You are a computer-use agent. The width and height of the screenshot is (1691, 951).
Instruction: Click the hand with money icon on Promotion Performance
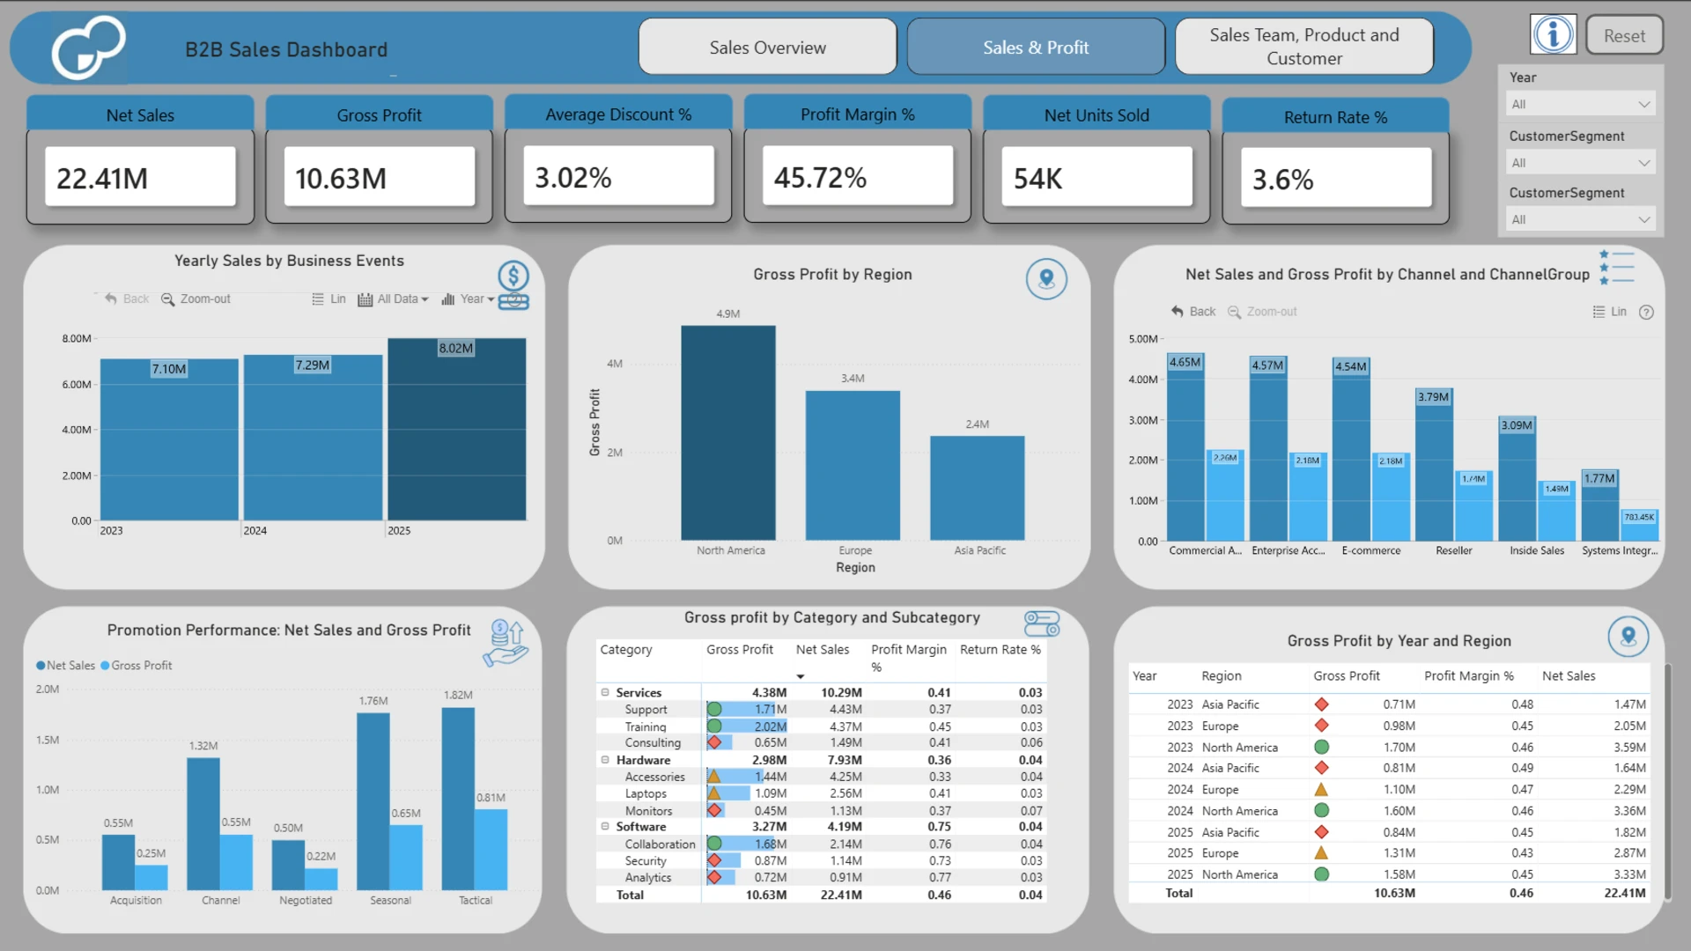(506, 643)
